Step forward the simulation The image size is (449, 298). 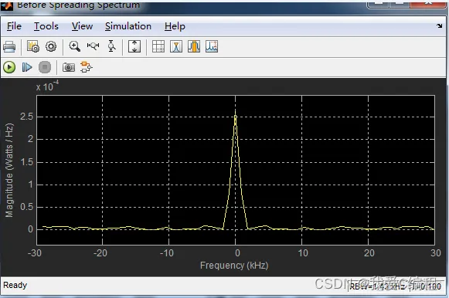point(27,67)
